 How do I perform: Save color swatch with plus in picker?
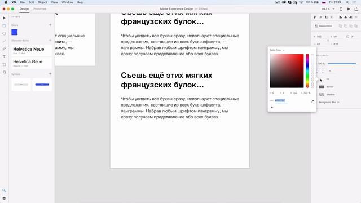(x=272, y=108)
